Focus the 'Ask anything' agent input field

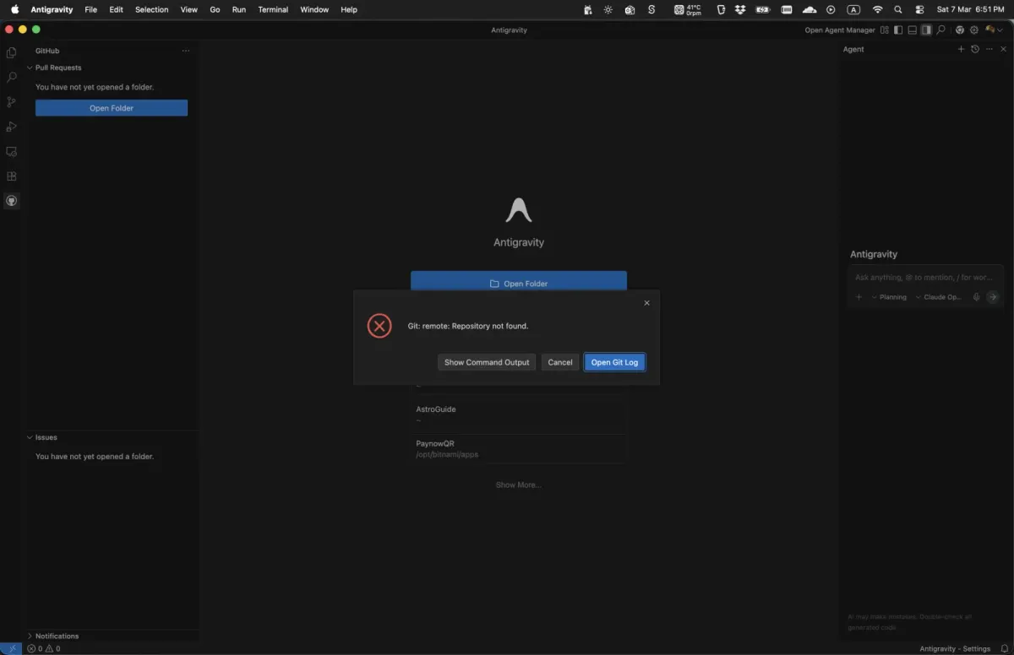pos(926,277)
